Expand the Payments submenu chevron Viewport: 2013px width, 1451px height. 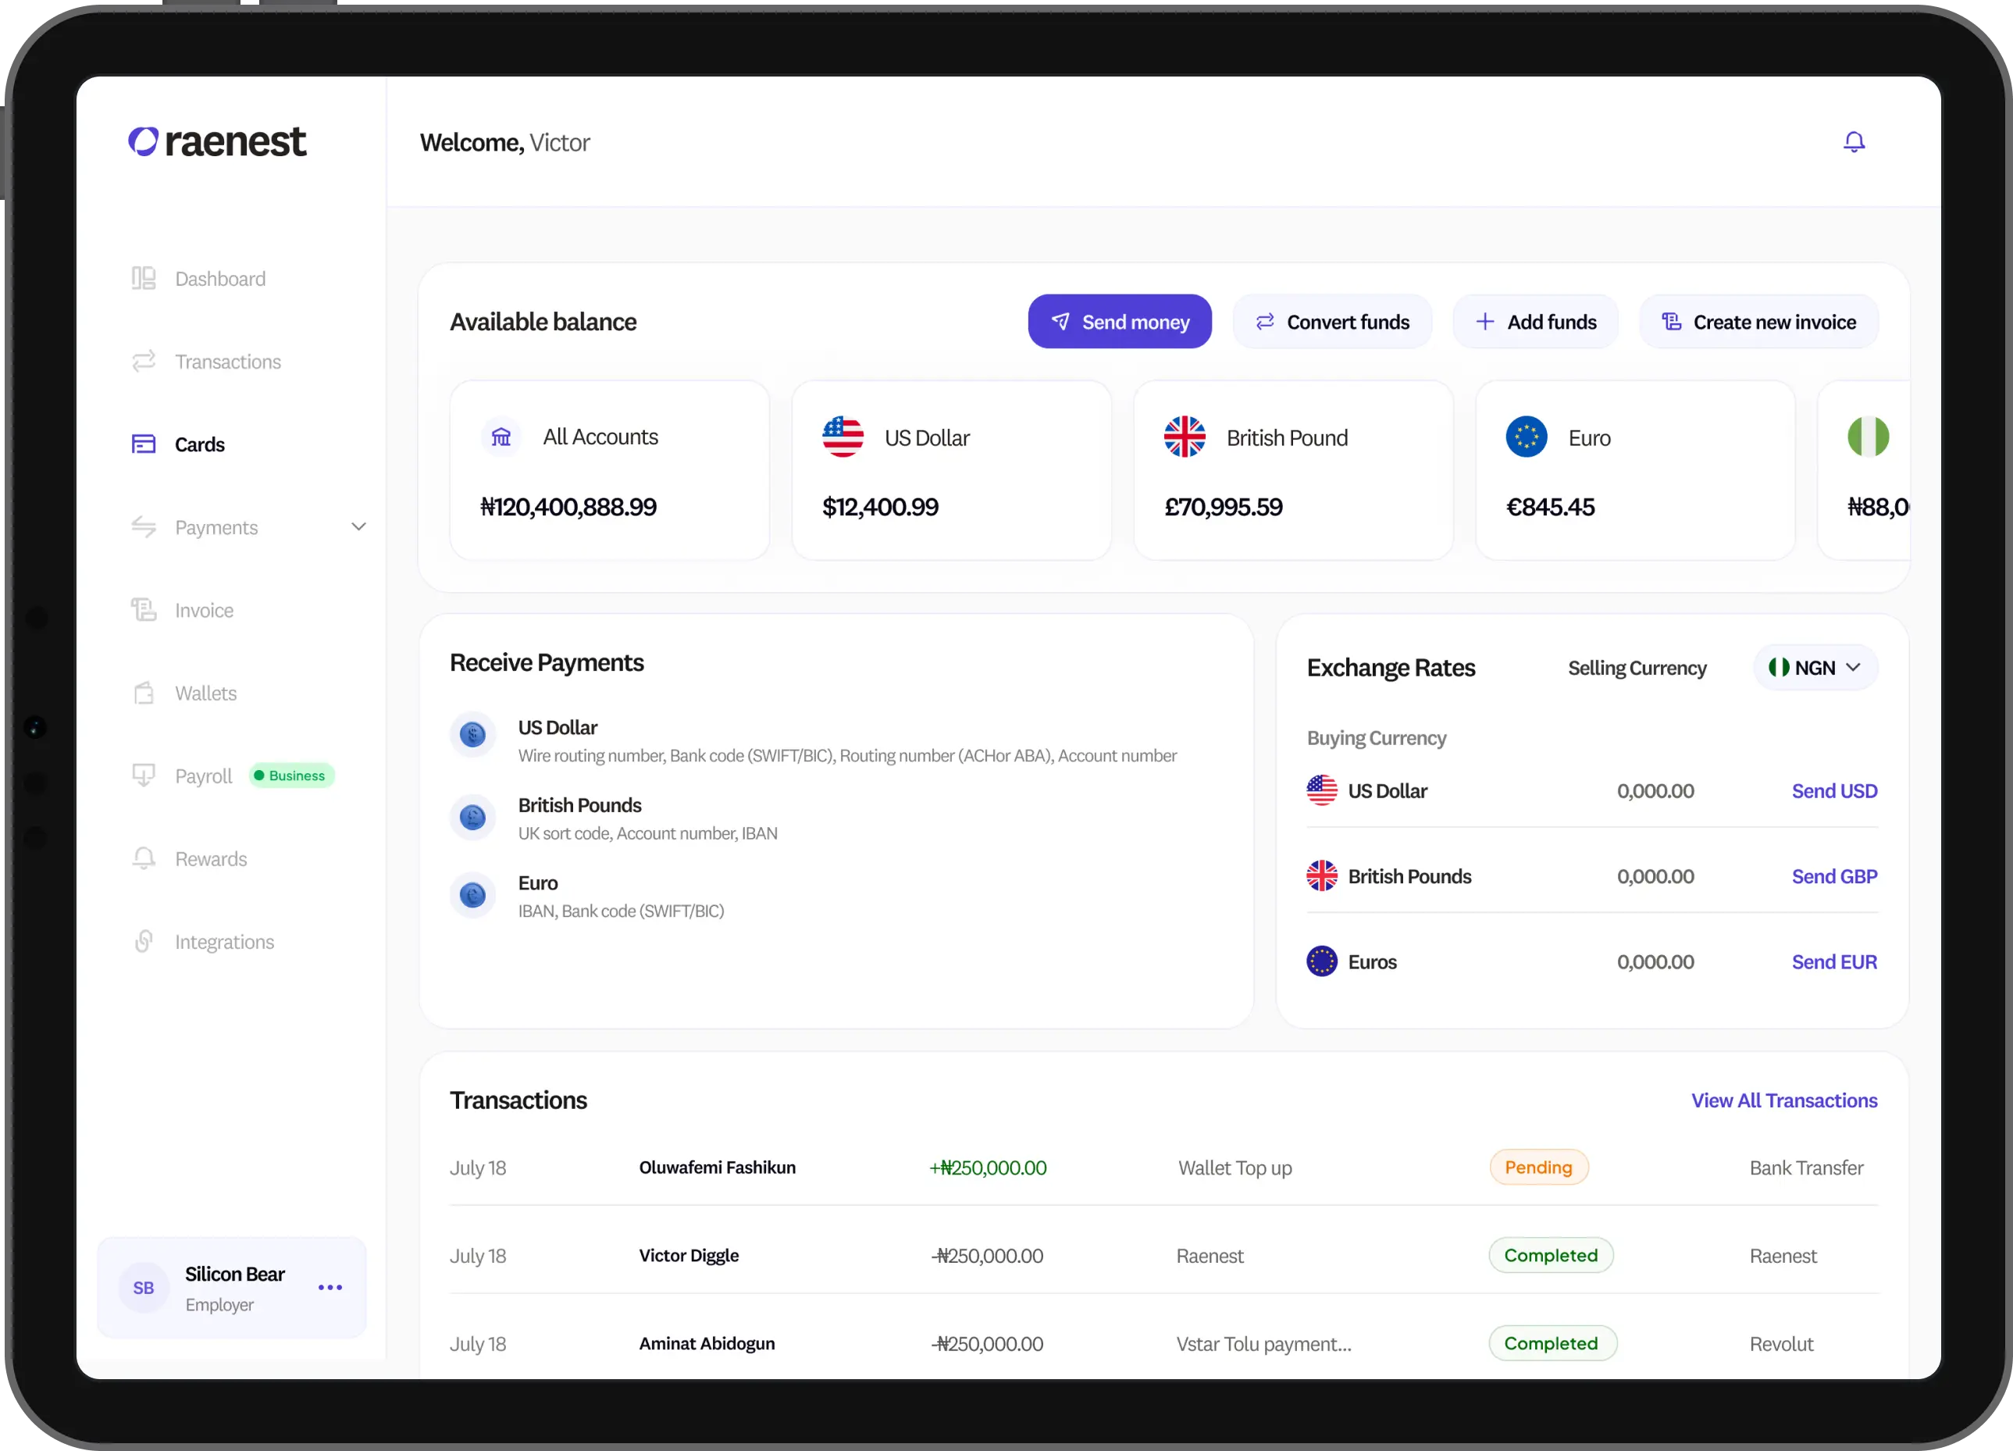point(358,527)
